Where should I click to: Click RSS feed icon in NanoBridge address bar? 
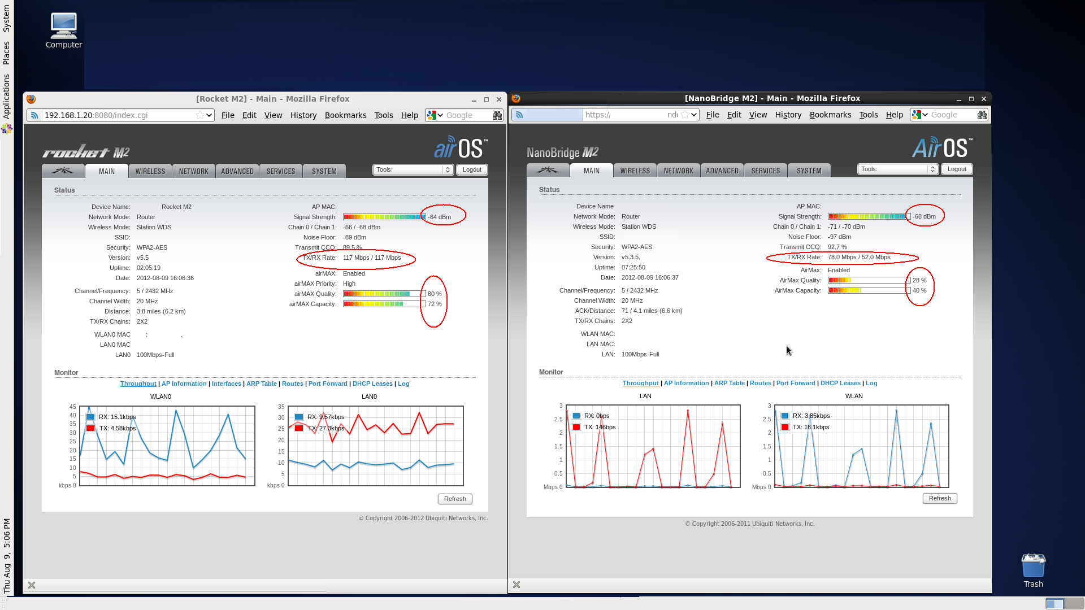click(519, 115)
